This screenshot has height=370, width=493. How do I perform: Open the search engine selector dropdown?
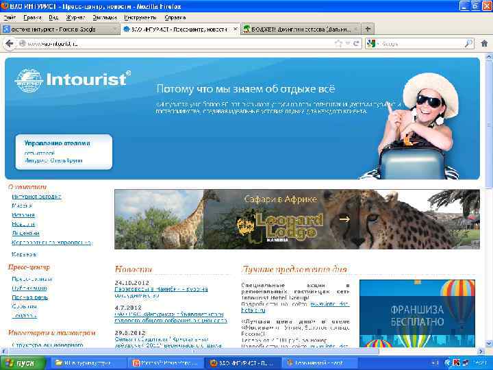[x=372, y=44]
